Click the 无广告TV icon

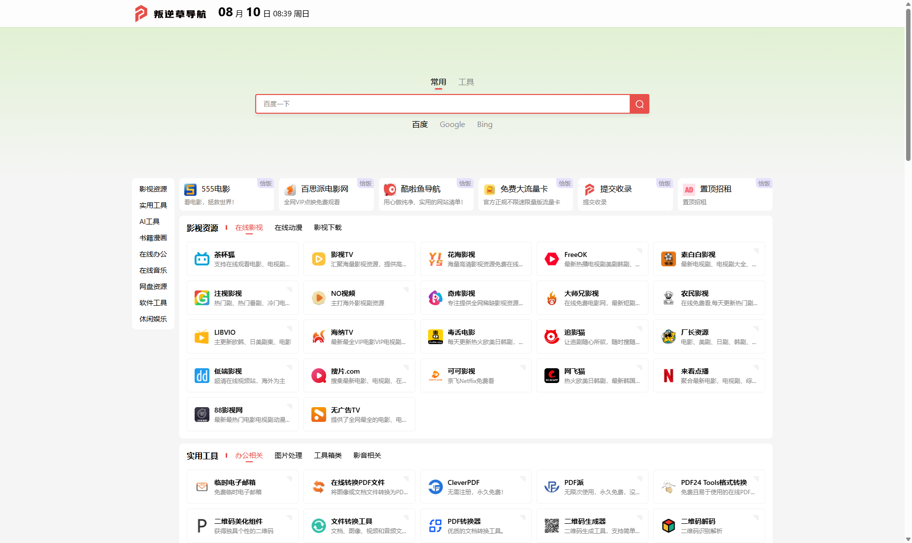pos(319,415)
